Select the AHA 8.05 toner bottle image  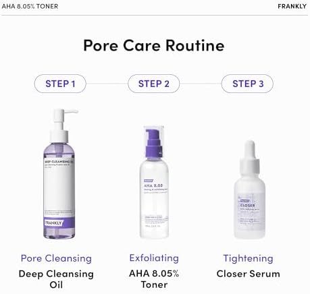(x=154, y=182)
